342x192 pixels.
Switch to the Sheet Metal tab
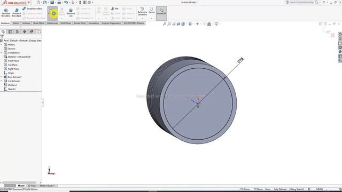[38, 23]
